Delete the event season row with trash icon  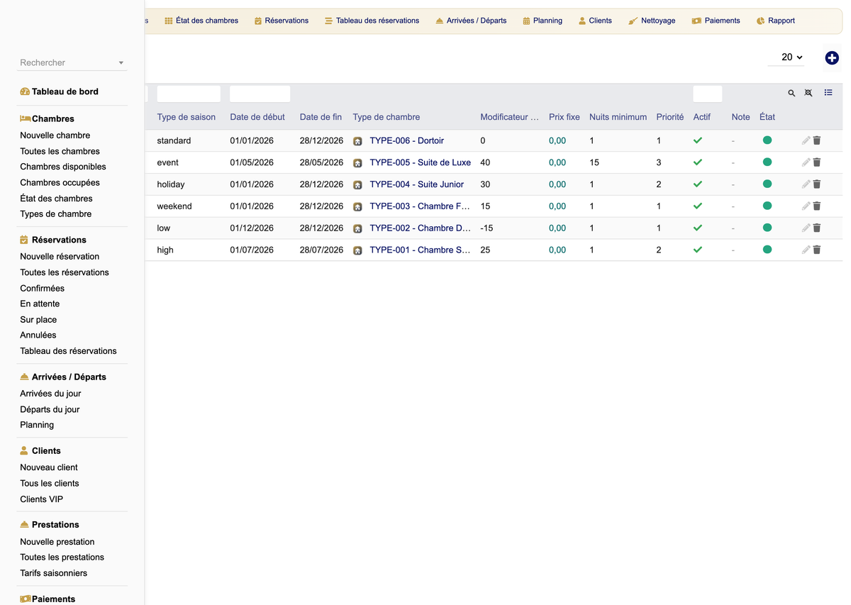(817, 162)
